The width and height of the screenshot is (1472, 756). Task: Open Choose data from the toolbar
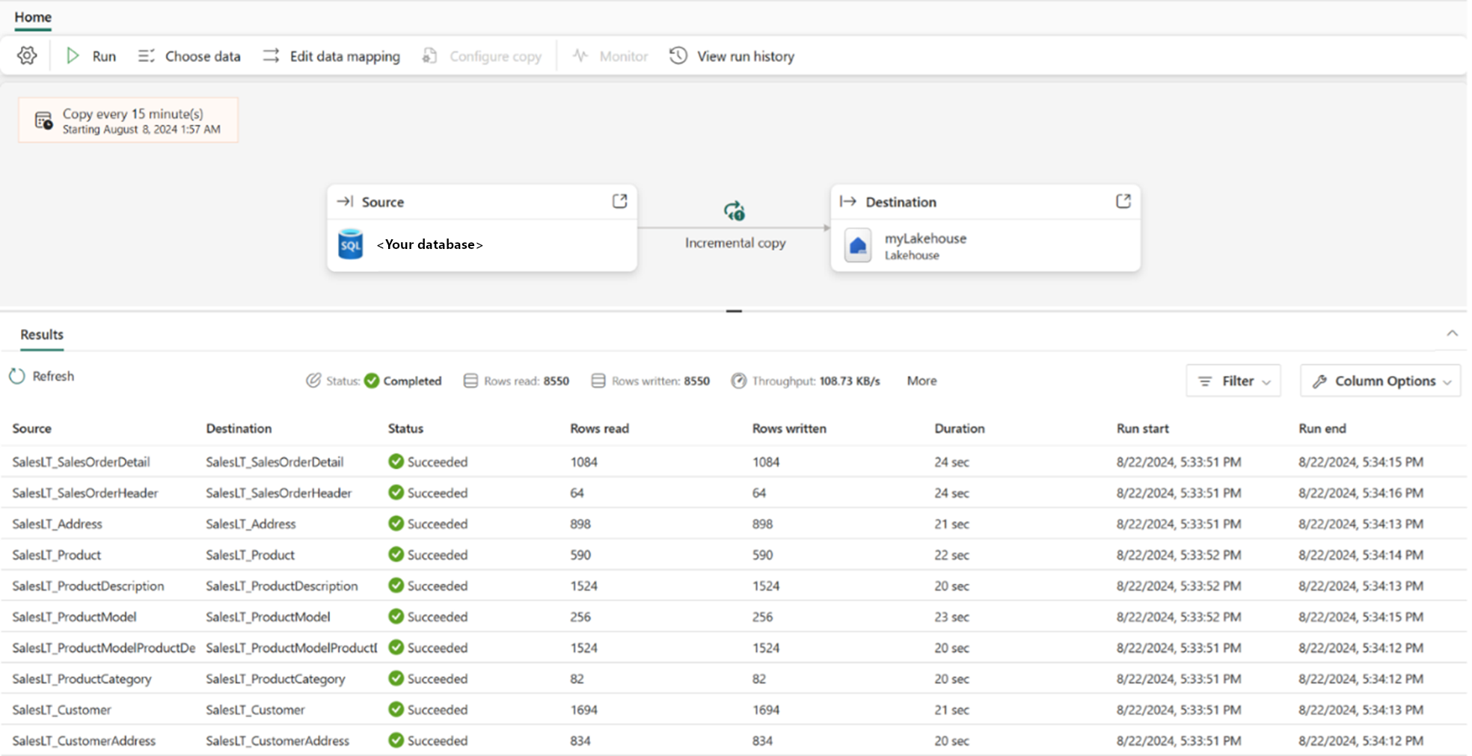189,56
